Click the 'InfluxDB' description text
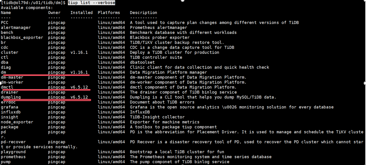This screenshot has height=165, width=366. pos(140,112)
